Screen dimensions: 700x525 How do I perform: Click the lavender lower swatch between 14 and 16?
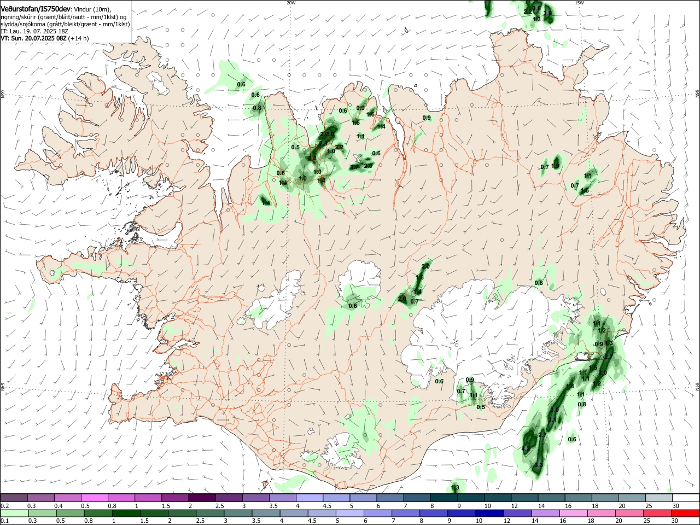[x=545, y=513]
